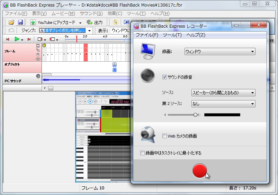This screenshot has width=278, height=195.
Task: Close the Recorder window
Action: (259, 25)
